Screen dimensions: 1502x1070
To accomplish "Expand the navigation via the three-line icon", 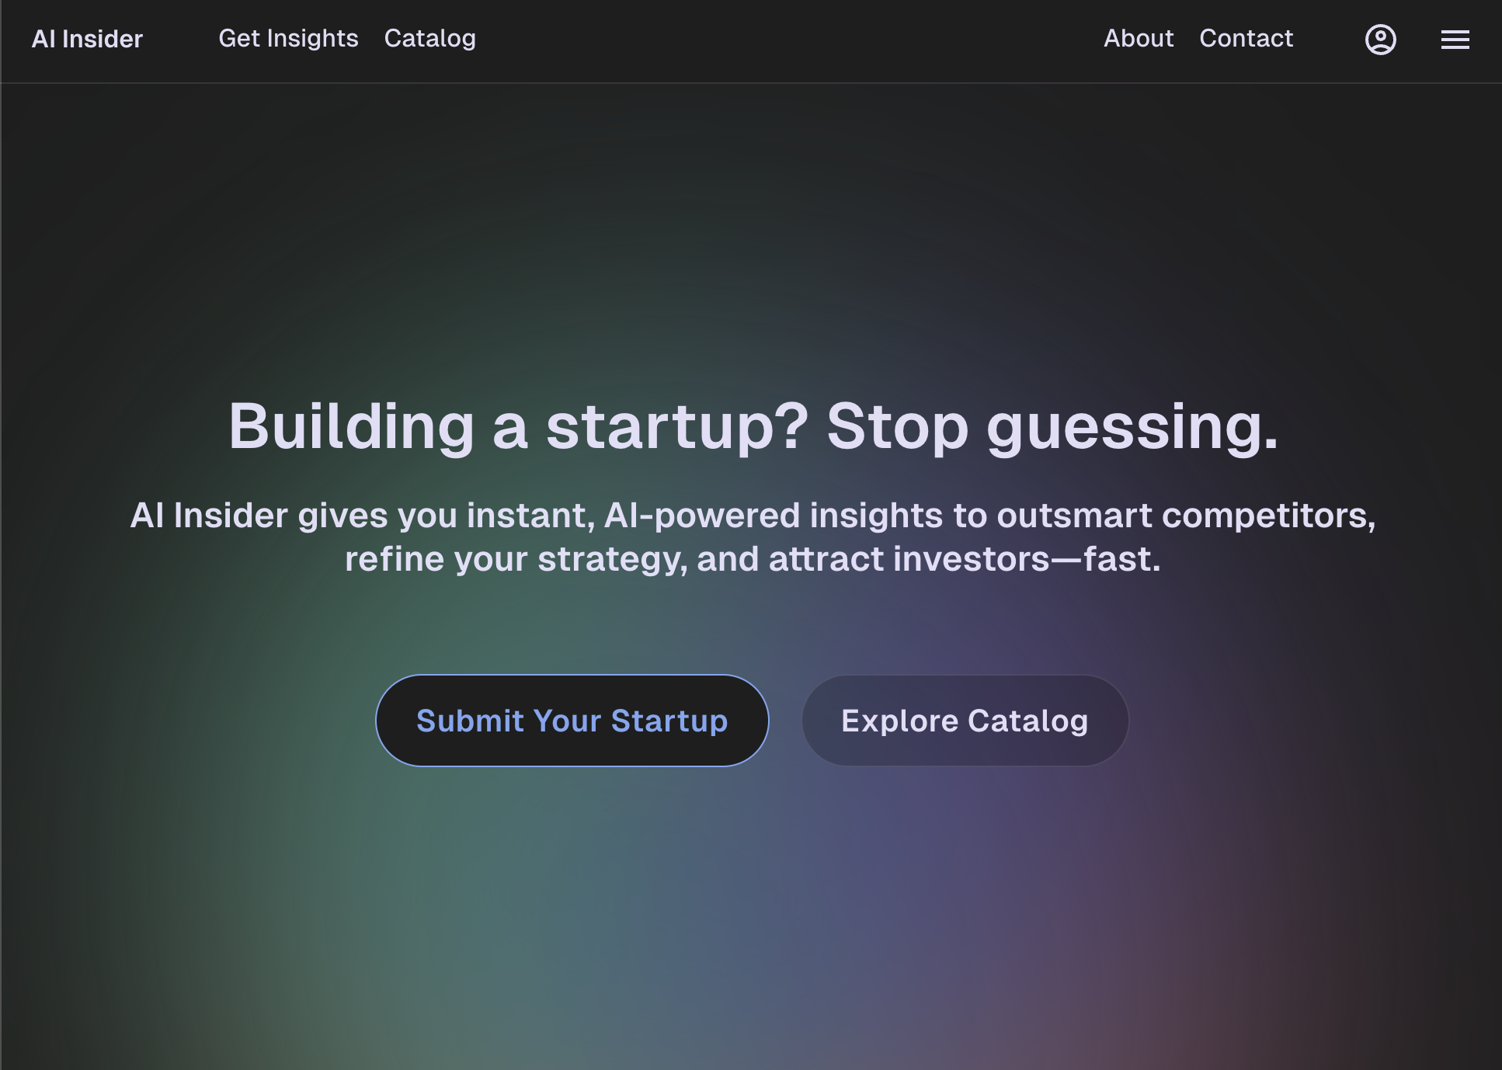I will (x=1455, y=40).
